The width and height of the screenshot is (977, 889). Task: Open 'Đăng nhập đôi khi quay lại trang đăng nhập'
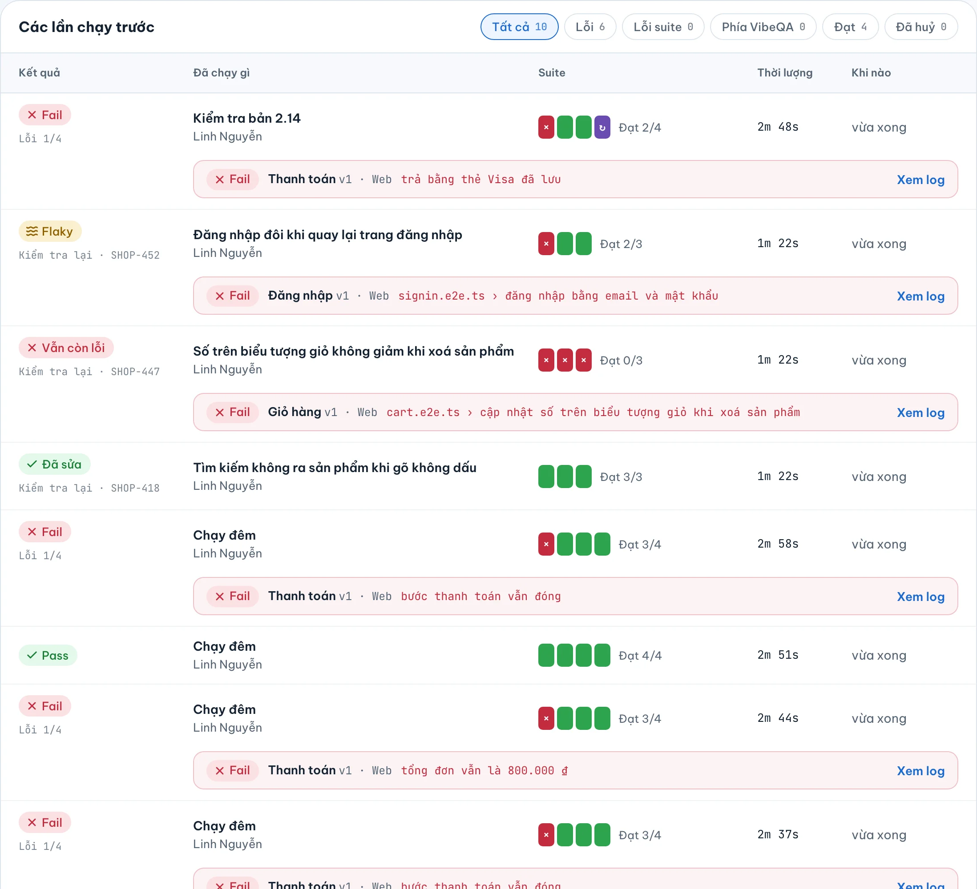coord(327,235)
